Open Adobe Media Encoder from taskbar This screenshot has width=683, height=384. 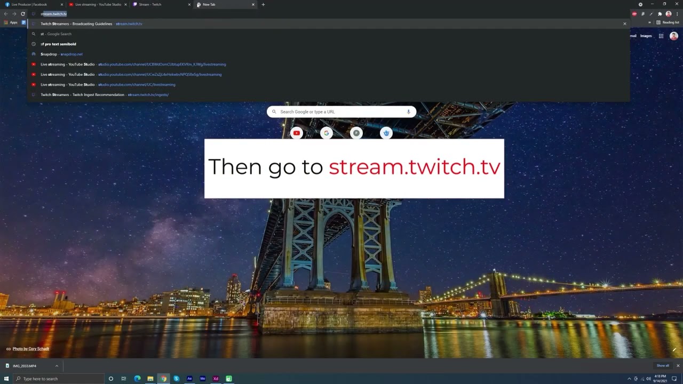pyautogui.click(x=202, y=379)
